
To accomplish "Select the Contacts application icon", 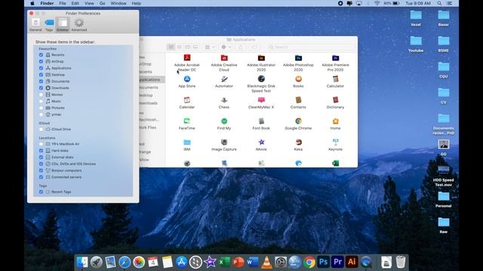I will coord(298,100).
